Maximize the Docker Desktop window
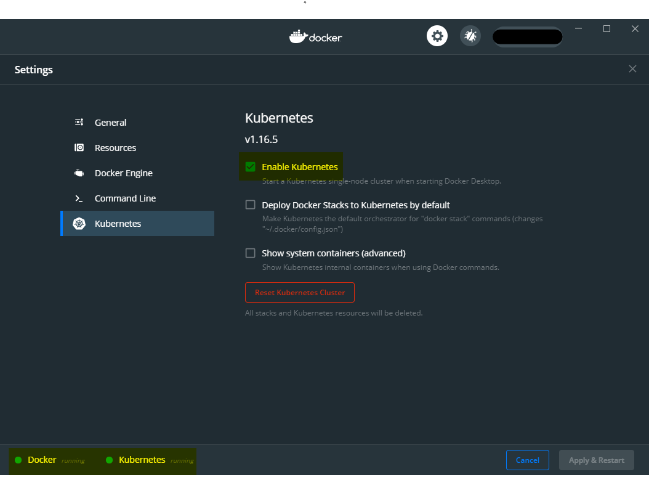The image size is (649, 477). pyautogui.click(x=607, y=28)
